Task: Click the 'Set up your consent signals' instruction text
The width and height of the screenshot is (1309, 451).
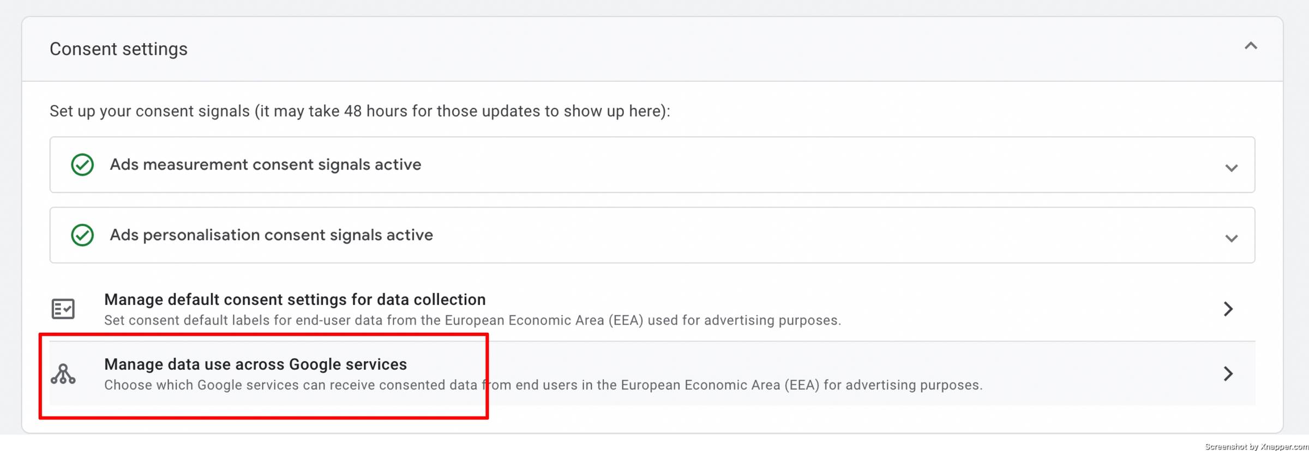Action: [360, 111]
